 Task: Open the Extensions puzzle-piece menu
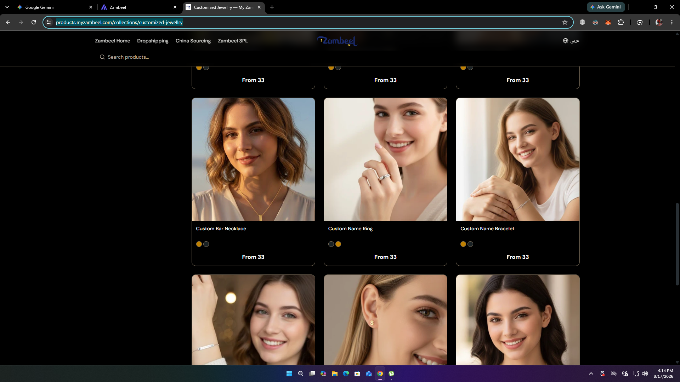pyautogui.click(x=621, y=22)
